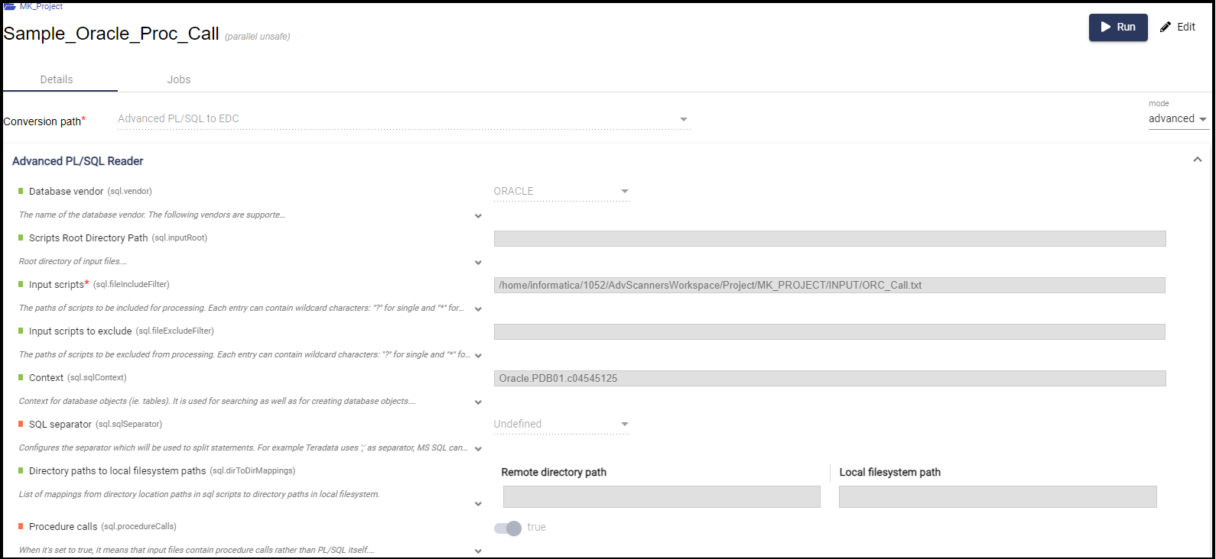Click the Procedure calls orange marker
Viewport: 1216px width, 559px height.
[x=21, y=526]
